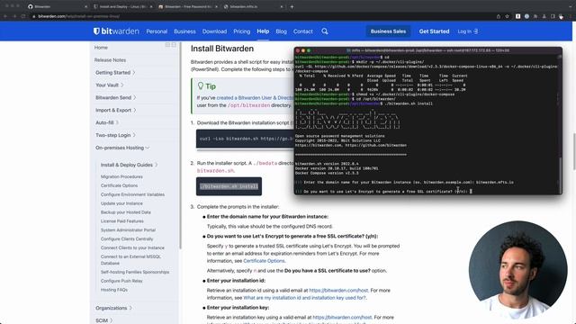
Task: Click the Bitwarden shield logo
Action: coord(96,31)
